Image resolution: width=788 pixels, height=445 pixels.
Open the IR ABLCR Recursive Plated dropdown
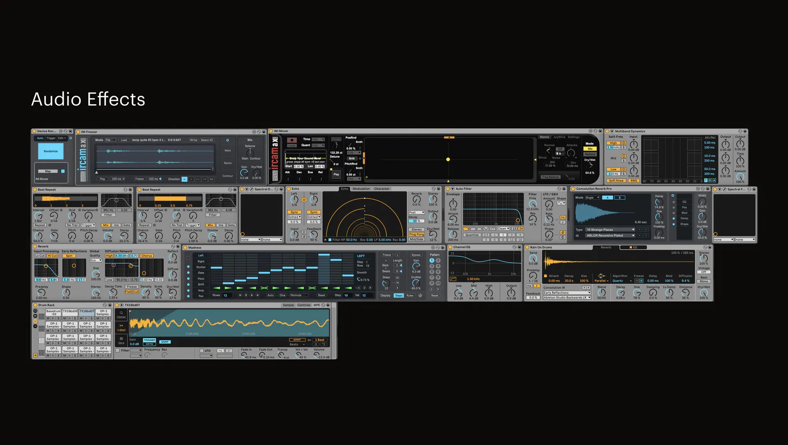(610, 236)
